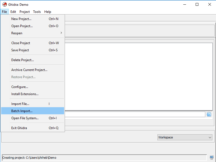Open the Edit menu

pyautogui.click(x=13, y=12)
